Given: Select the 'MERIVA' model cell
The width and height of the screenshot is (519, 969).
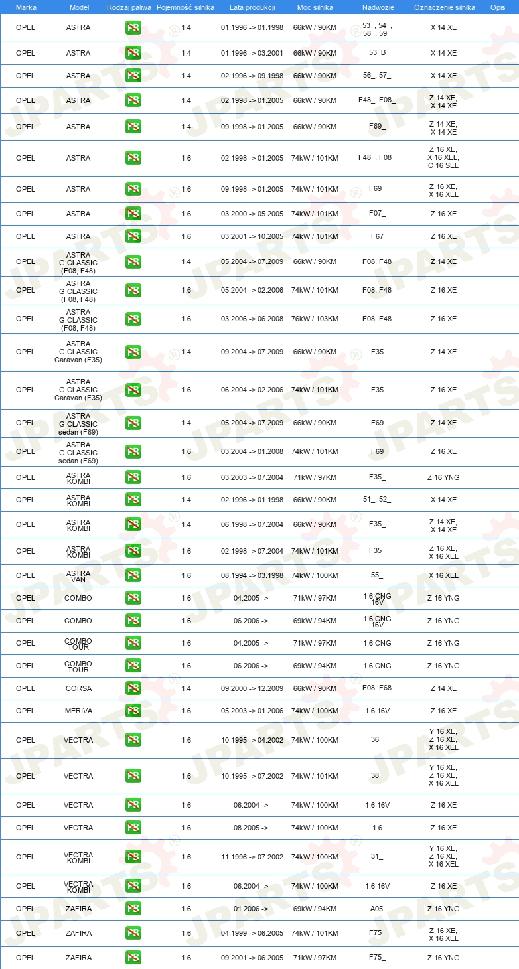Looking at the screenshot, I should (79, 711).
